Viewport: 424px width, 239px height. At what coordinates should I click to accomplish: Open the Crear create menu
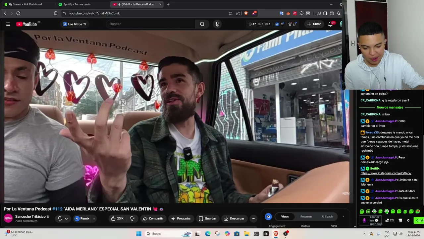314,24
